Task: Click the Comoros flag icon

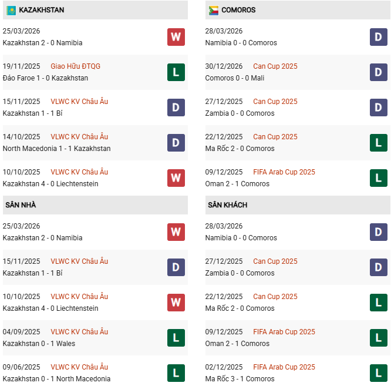Action: tap(214, 10)
